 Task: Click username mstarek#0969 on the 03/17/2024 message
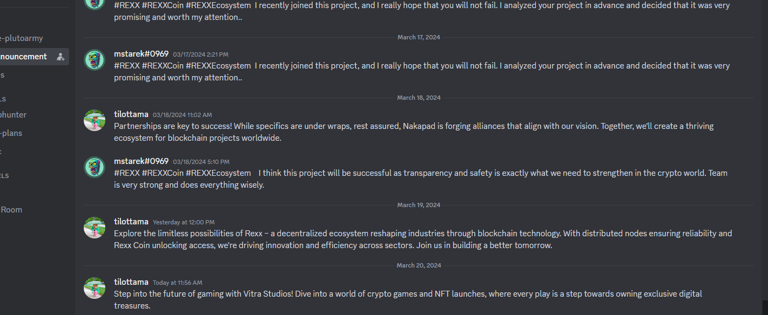(x=142, y=53)
